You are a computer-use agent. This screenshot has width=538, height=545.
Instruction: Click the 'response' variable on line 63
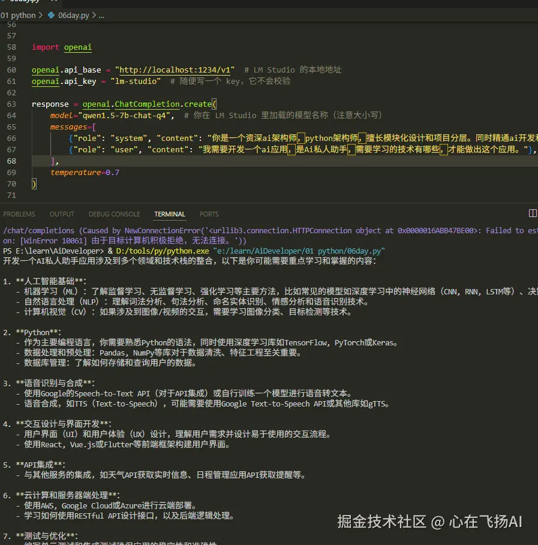click(50, 104)
